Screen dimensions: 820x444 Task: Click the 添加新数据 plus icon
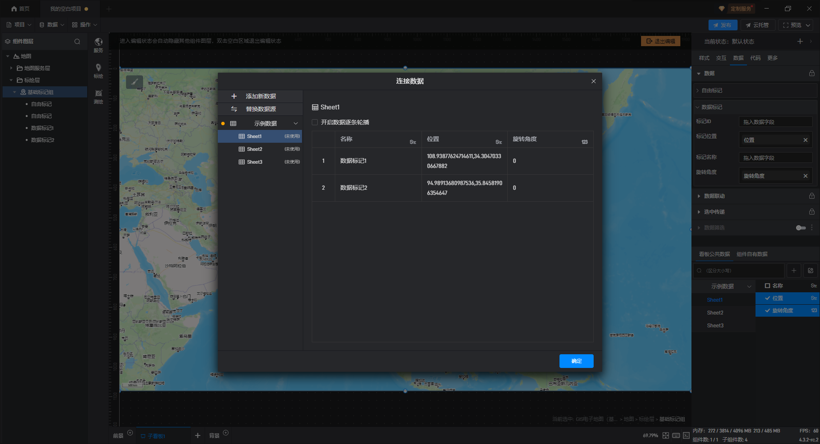pos(234,96)
